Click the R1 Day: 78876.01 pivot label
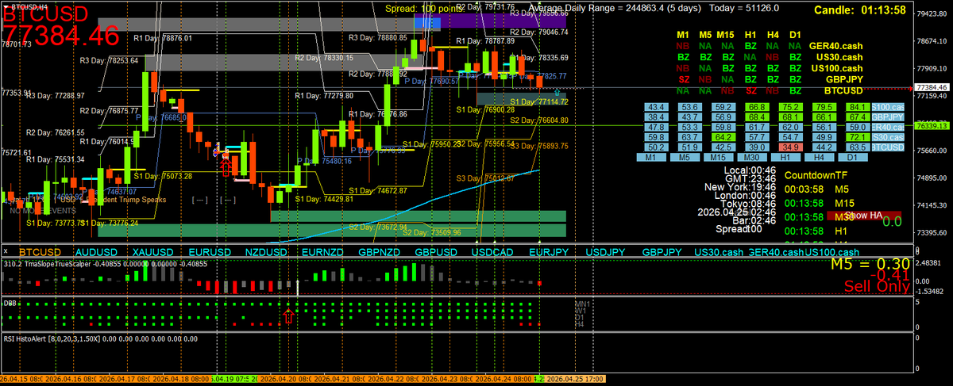Image resolution: width=953 pixels, height=386 pixels. (x=163, y=38)
